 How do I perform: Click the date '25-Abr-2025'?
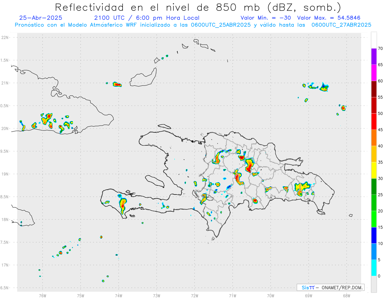41,18
